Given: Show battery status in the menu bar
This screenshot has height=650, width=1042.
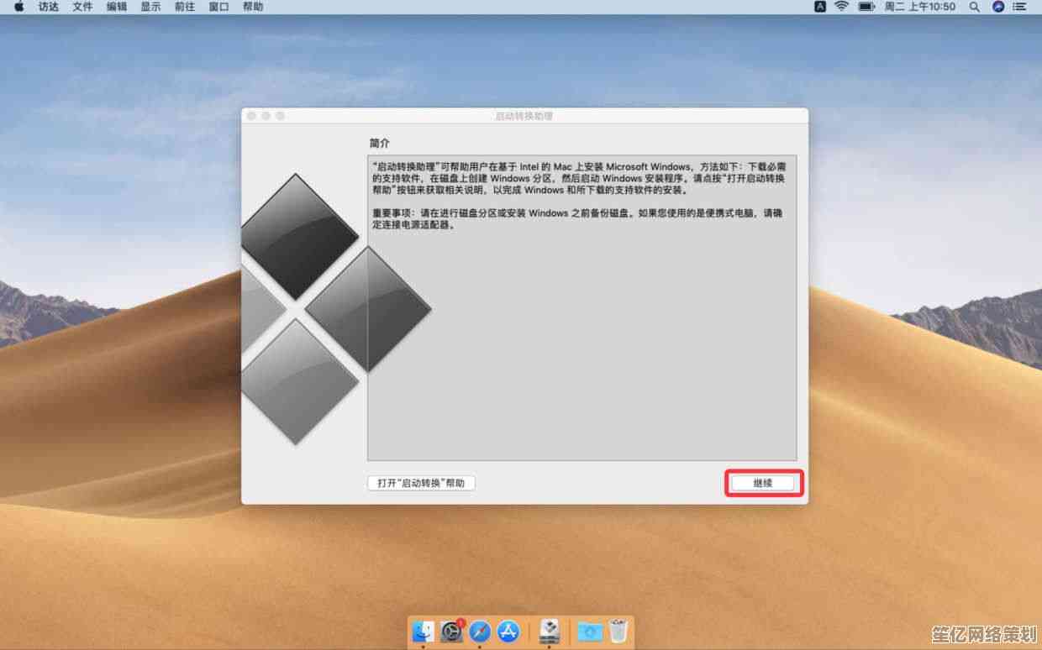Looking at the screenshot, I should click(866, 7).
